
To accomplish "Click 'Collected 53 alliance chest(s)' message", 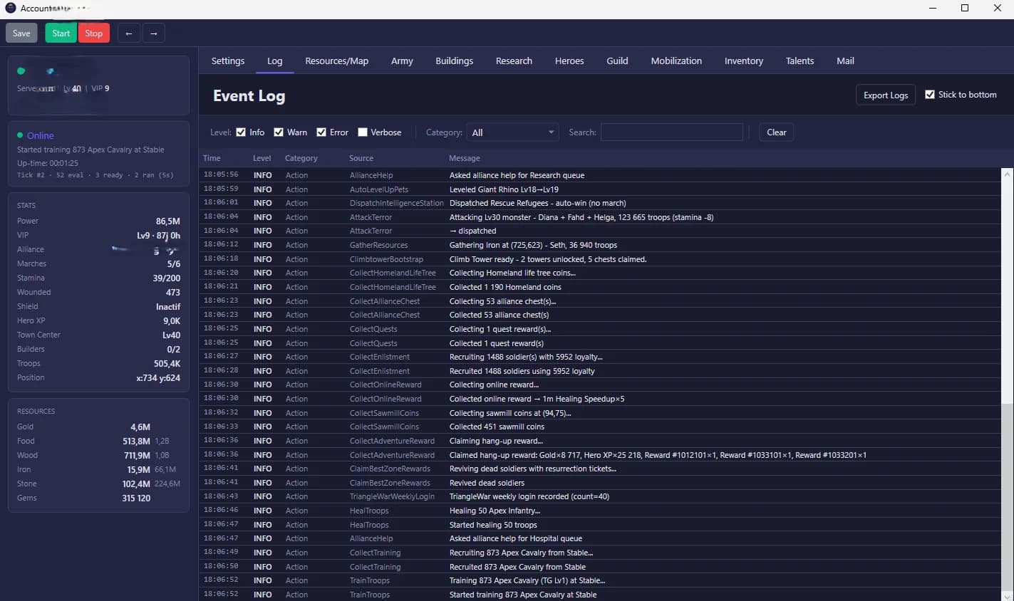I will click(x=499, y=315).
